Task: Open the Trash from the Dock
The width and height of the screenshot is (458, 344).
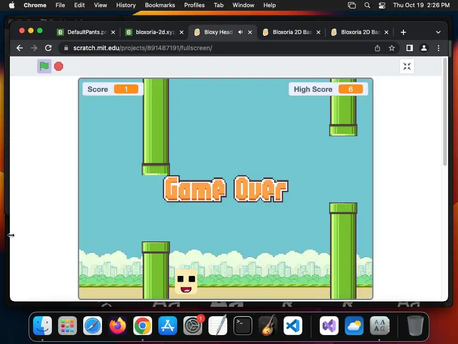Action: 416,326
